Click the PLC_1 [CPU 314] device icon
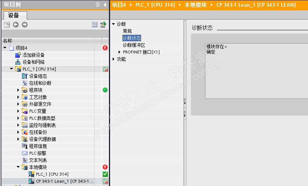 pyautogui.click(x=18, y=69)
